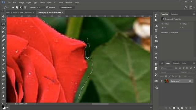Swap foreground and background colors

(x=5, y=103)
